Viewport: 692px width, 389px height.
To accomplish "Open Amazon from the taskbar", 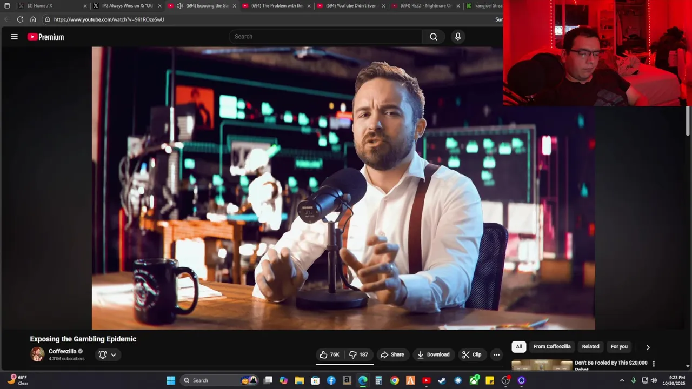I will (347, 380).
